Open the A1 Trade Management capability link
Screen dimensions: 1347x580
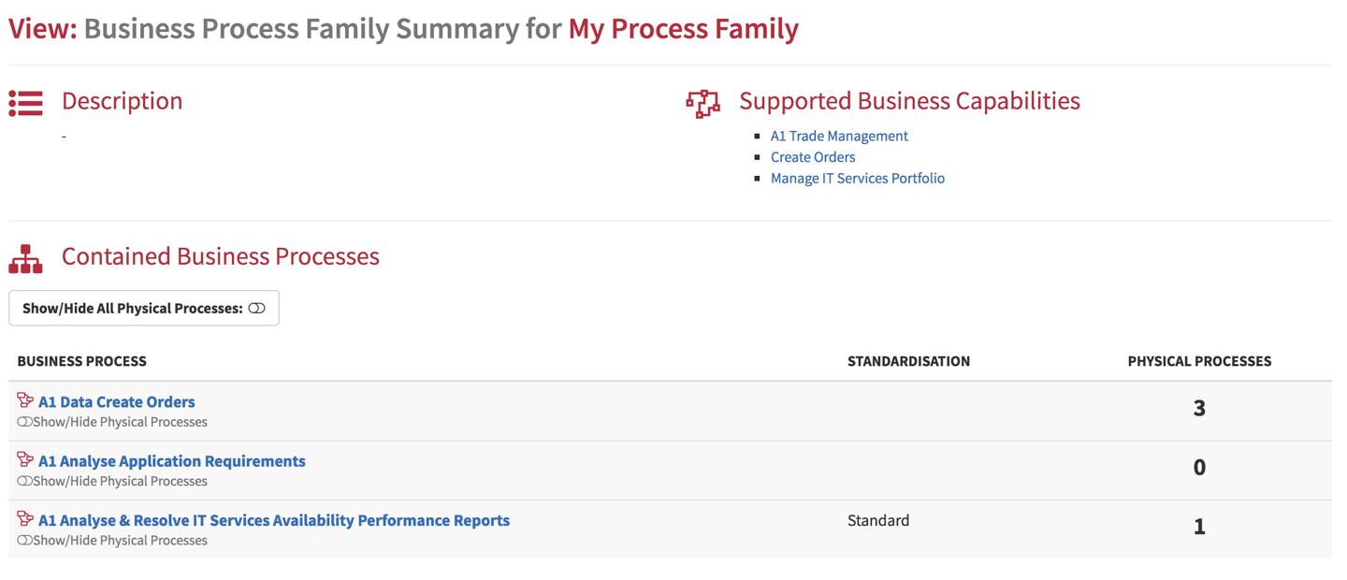839,136
